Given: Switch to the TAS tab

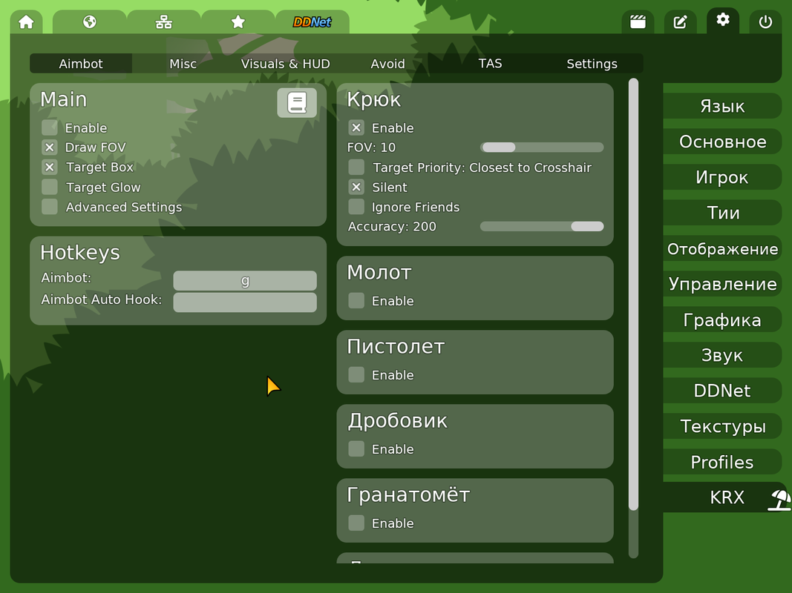Looking at the screenshot, I should tap(490, 64).
